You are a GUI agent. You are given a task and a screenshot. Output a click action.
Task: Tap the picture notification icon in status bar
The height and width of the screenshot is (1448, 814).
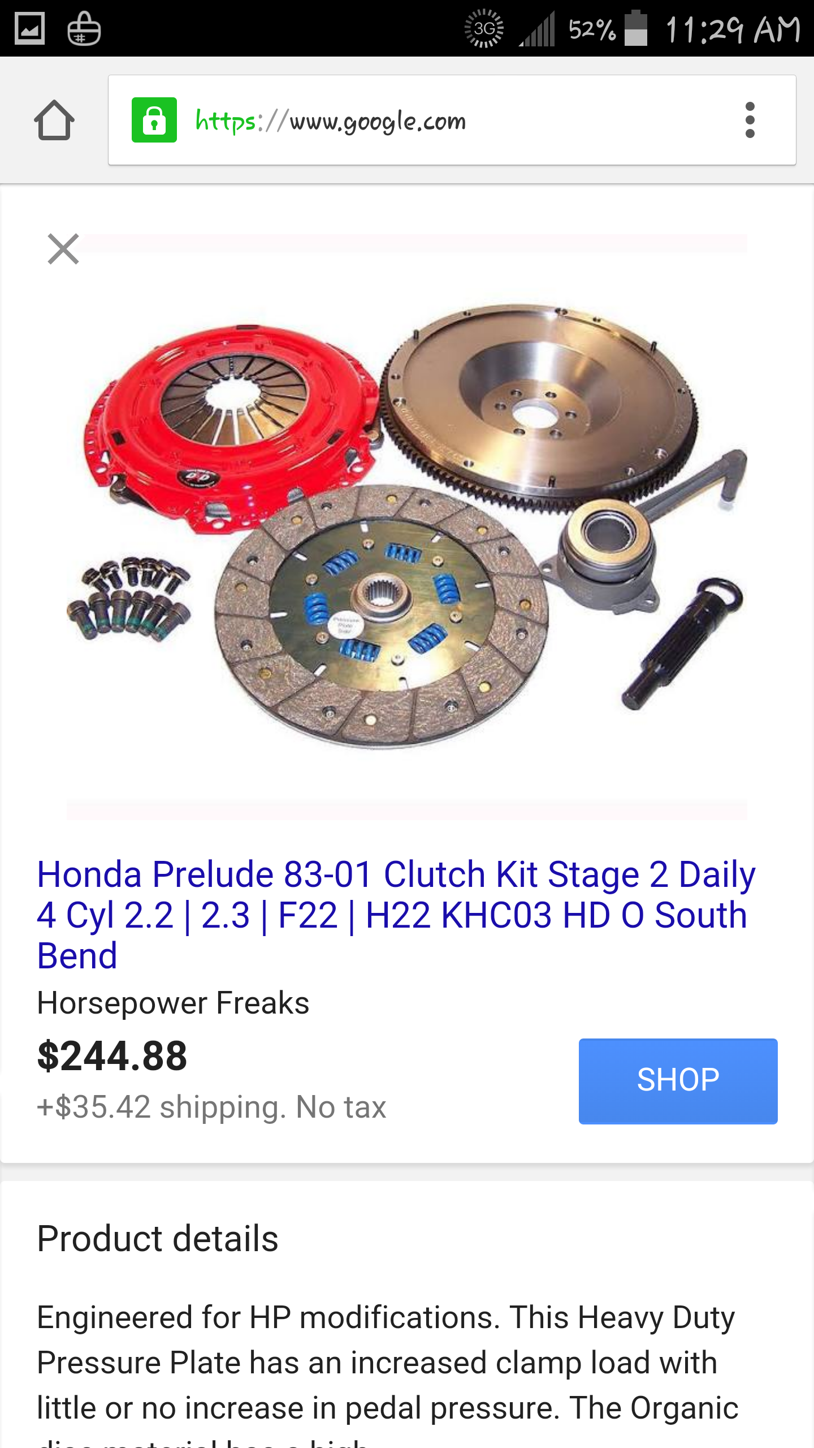(29, 28)
